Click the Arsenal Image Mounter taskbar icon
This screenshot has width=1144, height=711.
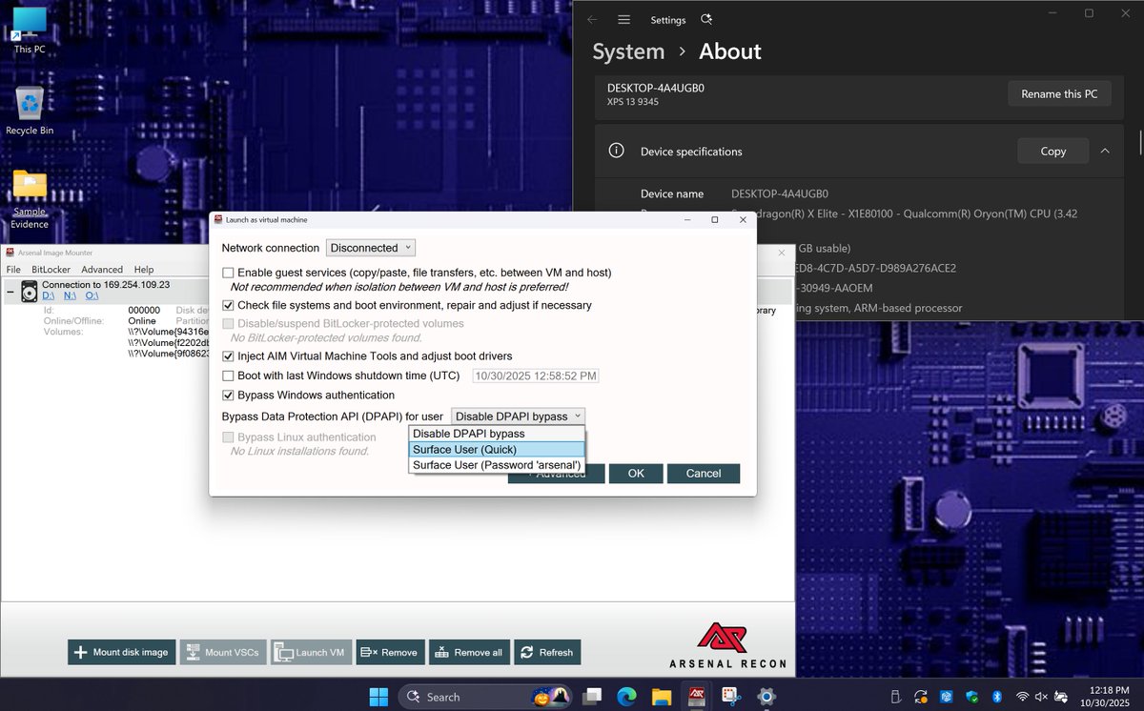point(697,696)
